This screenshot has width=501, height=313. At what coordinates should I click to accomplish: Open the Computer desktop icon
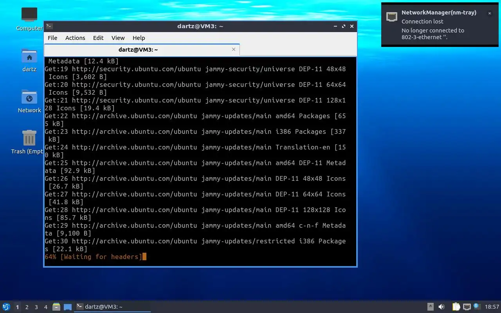(x=29, y=19)
